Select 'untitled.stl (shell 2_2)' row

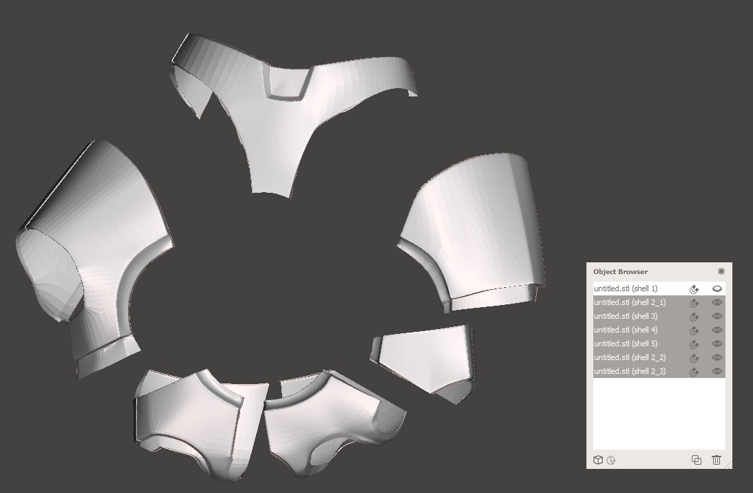(x=659, y=357)
